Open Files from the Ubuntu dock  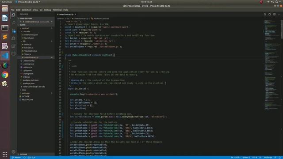5,9
